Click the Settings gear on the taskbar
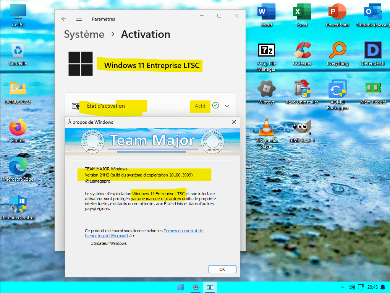390x293 pixels. pos(196,287)
